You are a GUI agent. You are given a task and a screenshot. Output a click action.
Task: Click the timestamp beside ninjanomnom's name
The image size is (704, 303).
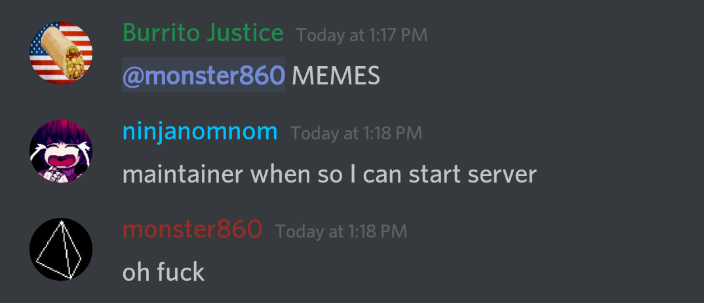357,134
